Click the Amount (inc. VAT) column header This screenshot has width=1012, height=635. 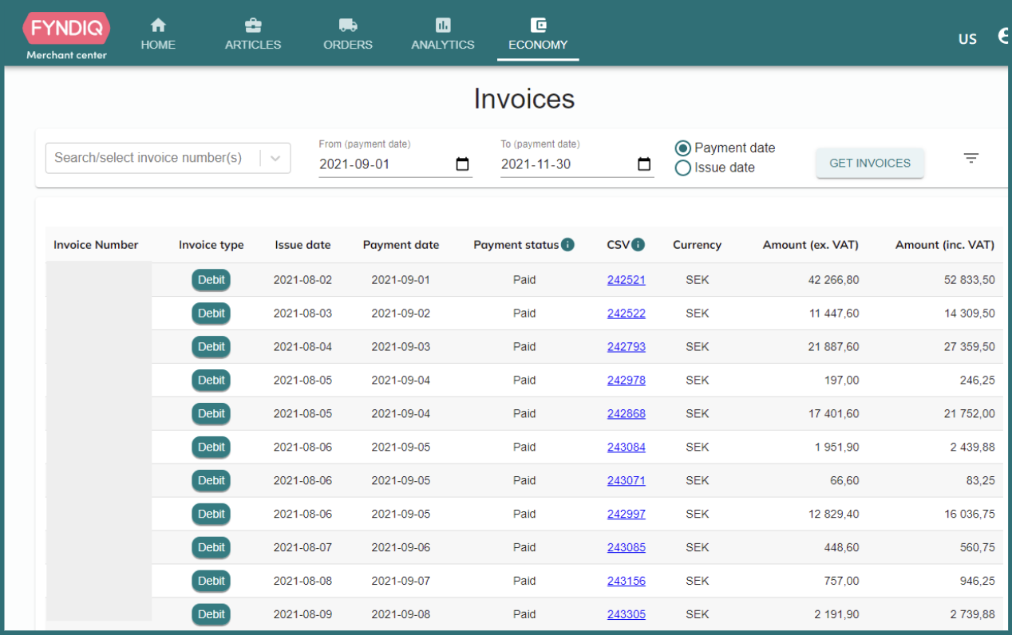click(x=945, y=245)
